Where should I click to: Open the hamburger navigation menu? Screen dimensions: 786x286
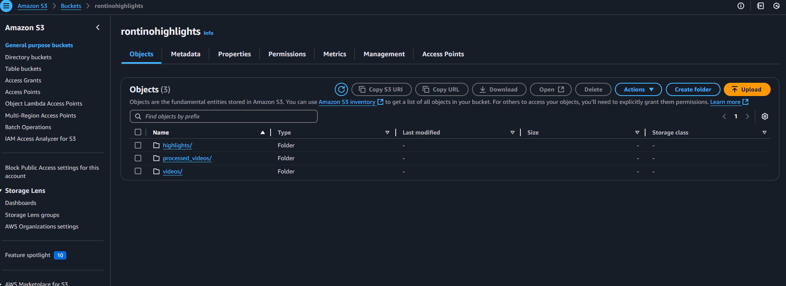[6, 6]
